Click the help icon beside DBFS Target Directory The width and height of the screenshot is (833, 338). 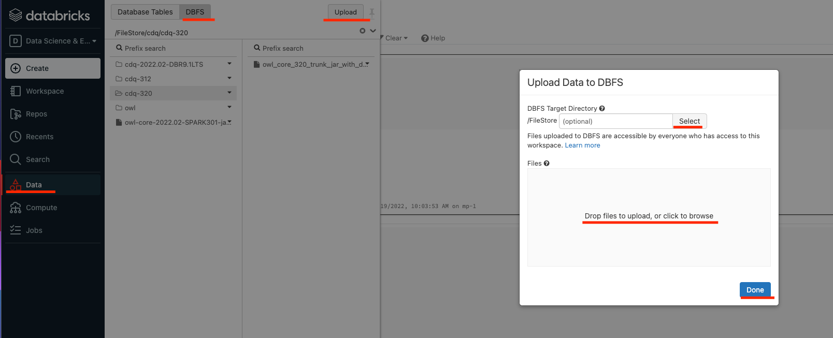(x=602, y=109)
